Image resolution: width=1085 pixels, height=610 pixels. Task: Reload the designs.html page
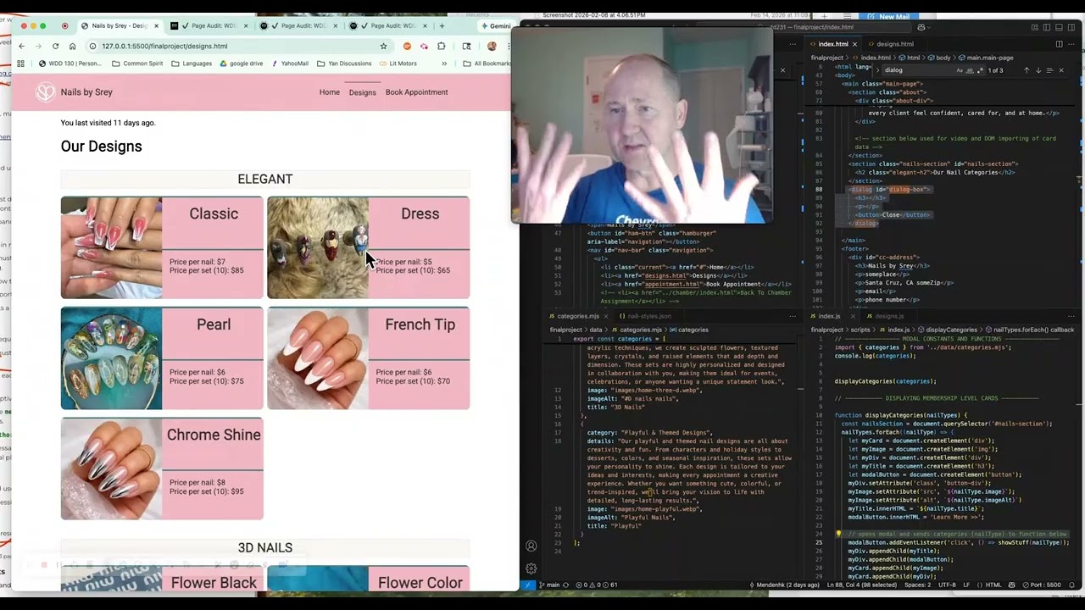click(55, 46)
